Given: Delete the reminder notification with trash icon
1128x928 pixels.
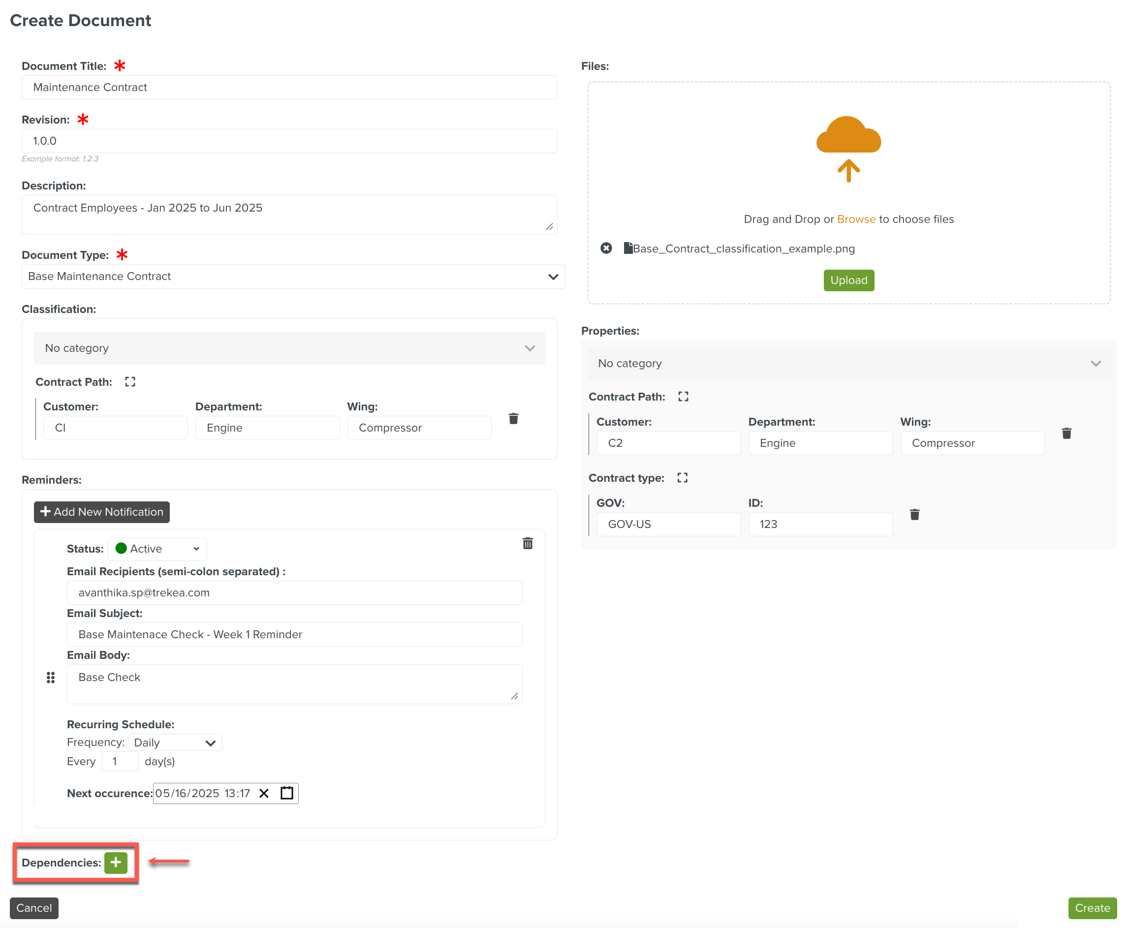Looking at the screenshot, I should [527, 544].
